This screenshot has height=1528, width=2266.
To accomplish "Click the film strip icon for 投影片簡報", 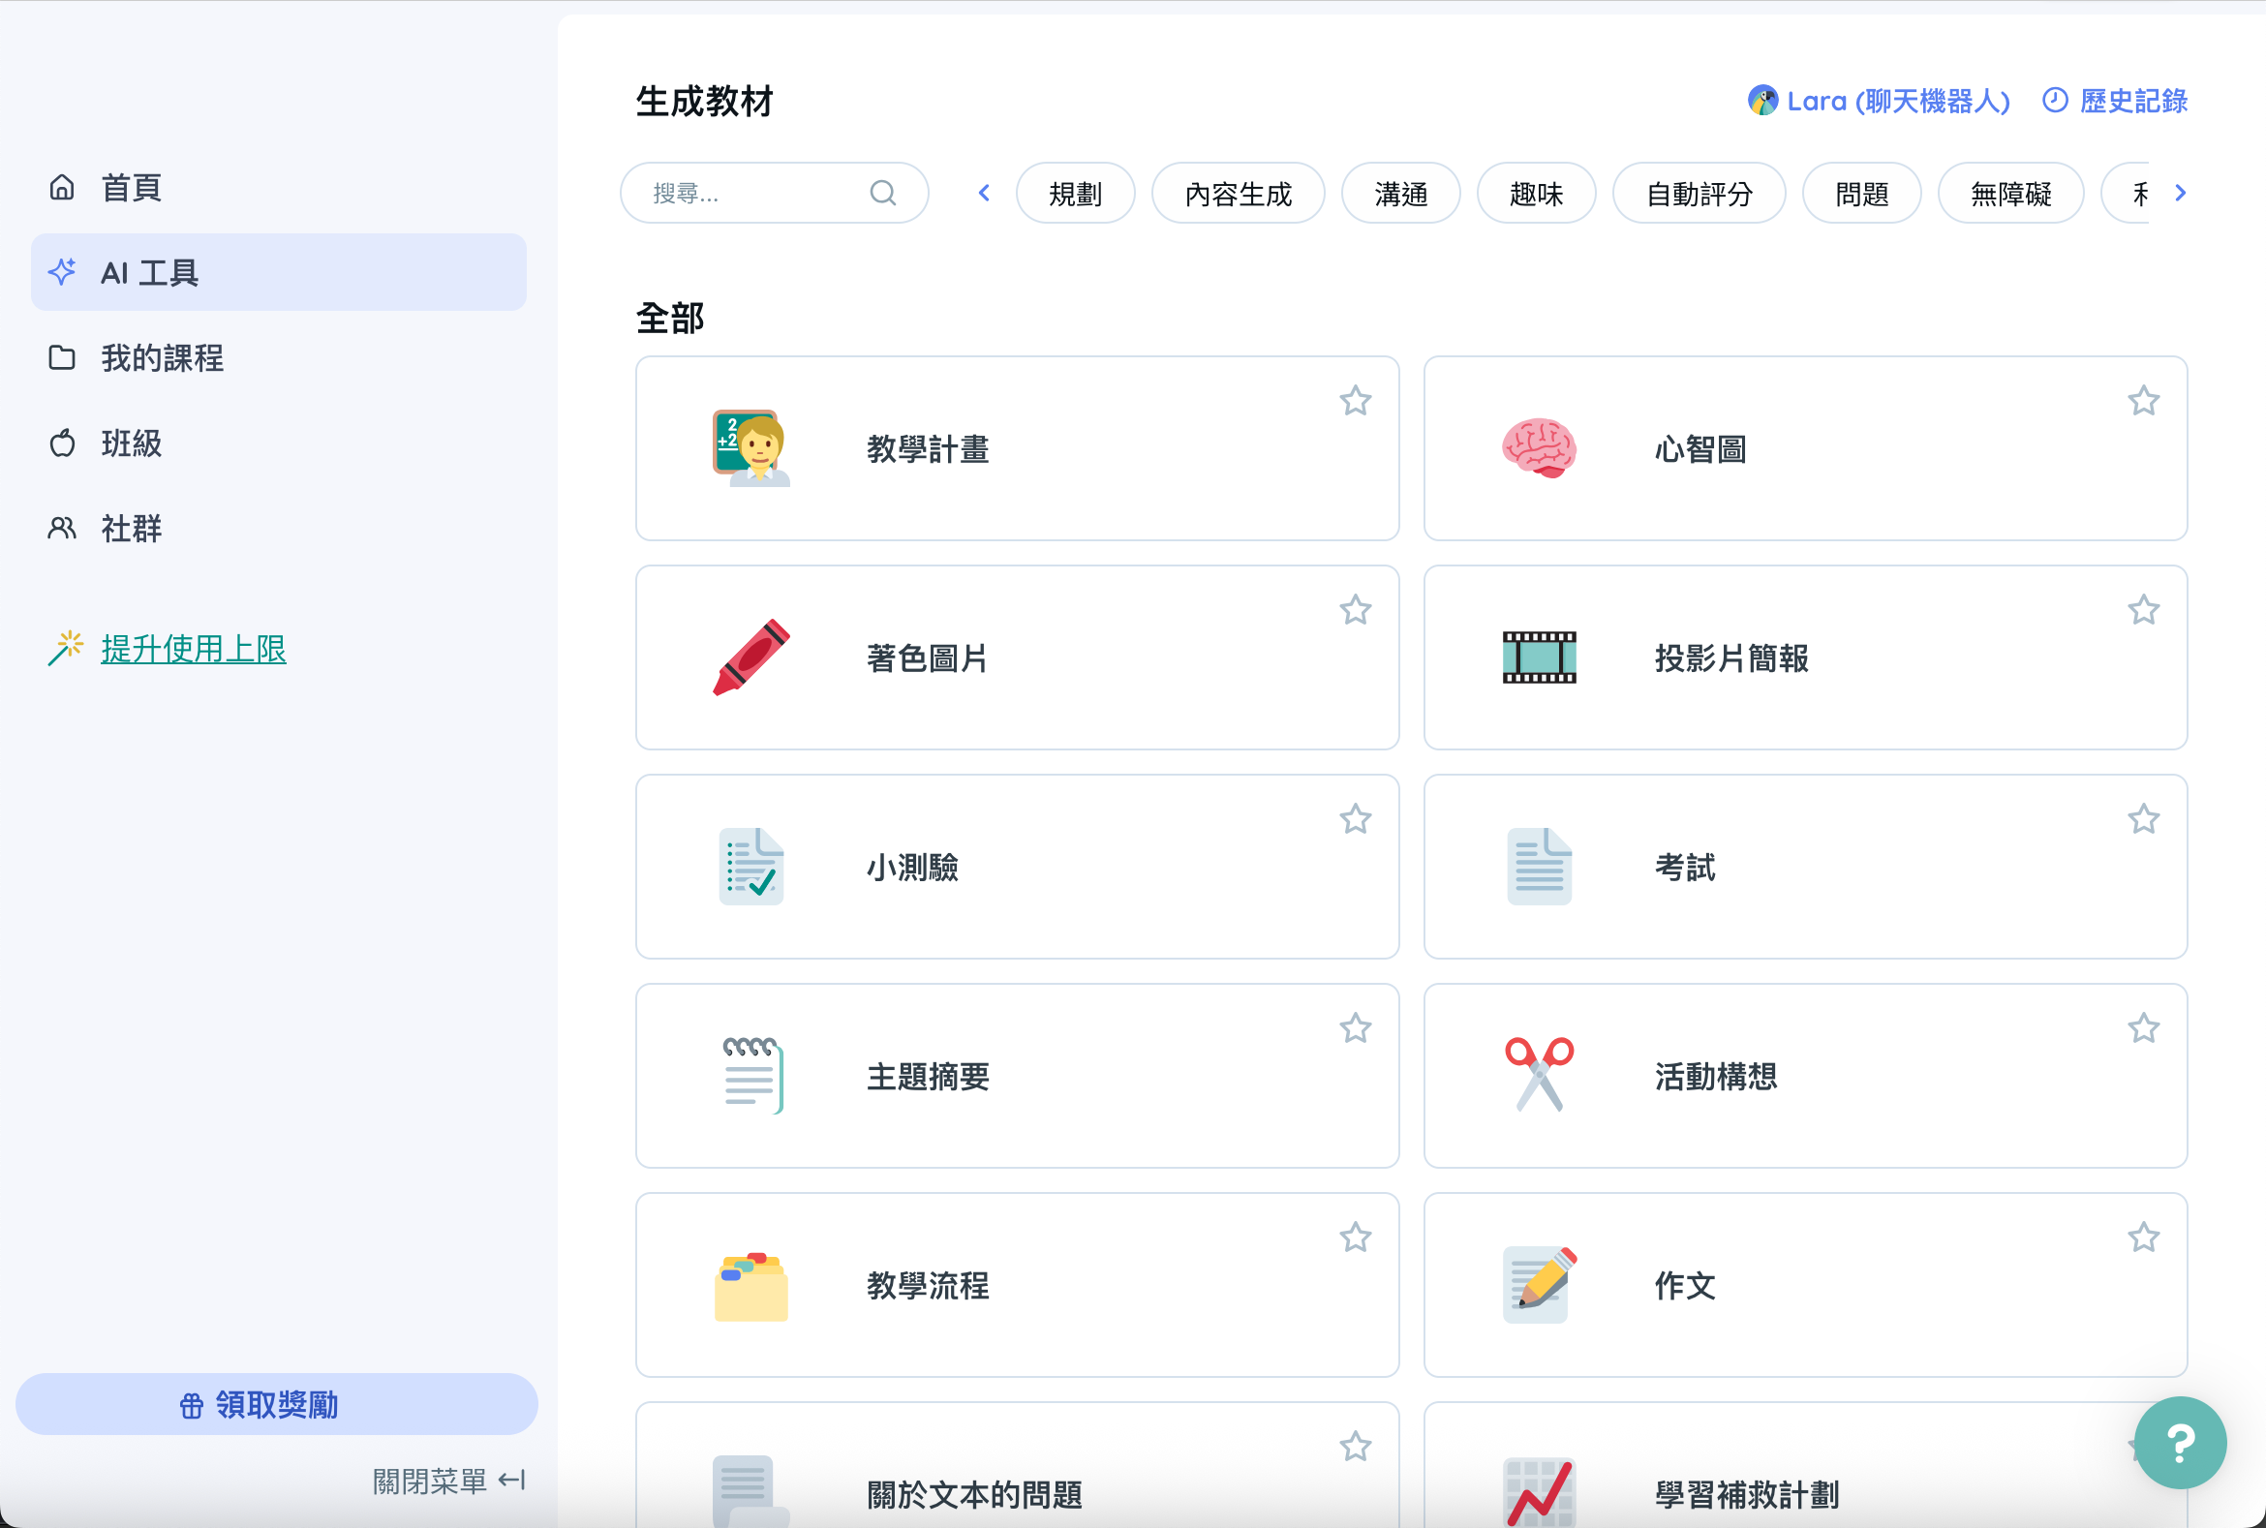I will coord(1539,657).
